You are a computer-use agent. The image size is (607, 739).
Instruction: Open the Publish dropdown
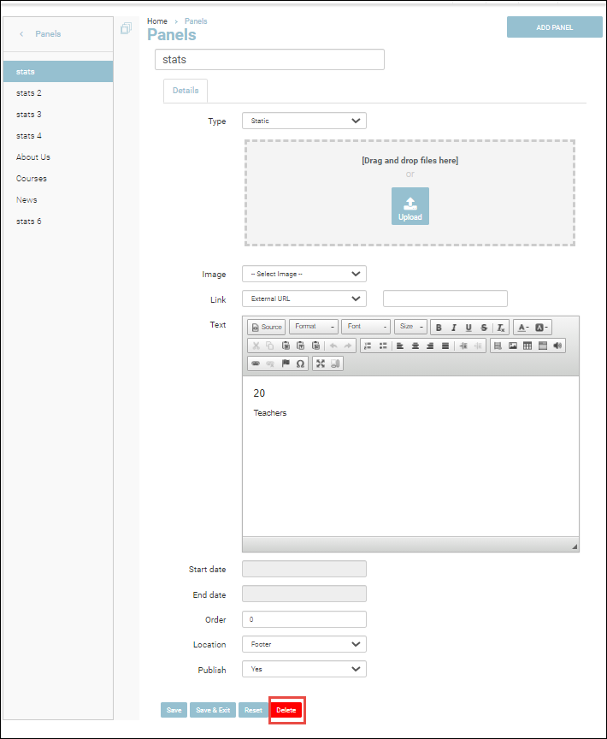click(303, 669)
